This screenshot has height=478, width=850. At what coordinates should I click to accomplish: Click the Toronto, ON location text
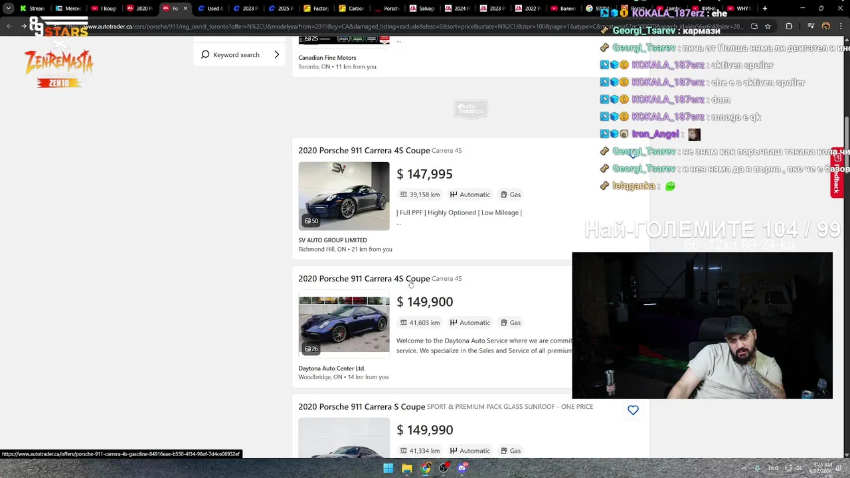314,66
